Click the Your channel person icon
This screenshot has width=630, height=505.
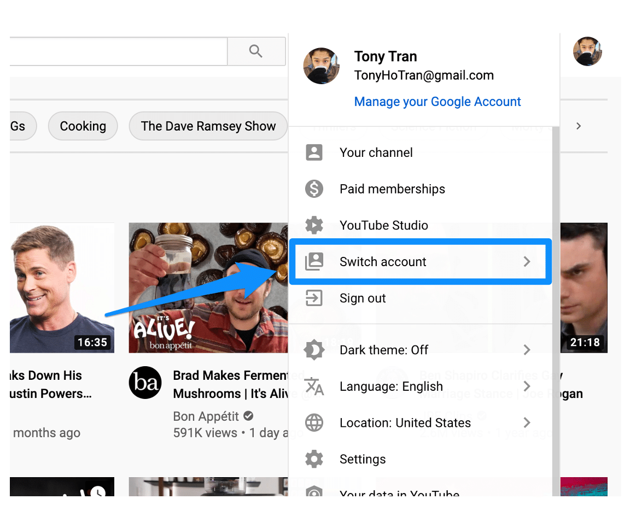click(314, 152)
